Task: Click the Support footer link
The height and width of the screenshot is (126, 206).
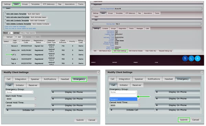Action: pos(115,62)
